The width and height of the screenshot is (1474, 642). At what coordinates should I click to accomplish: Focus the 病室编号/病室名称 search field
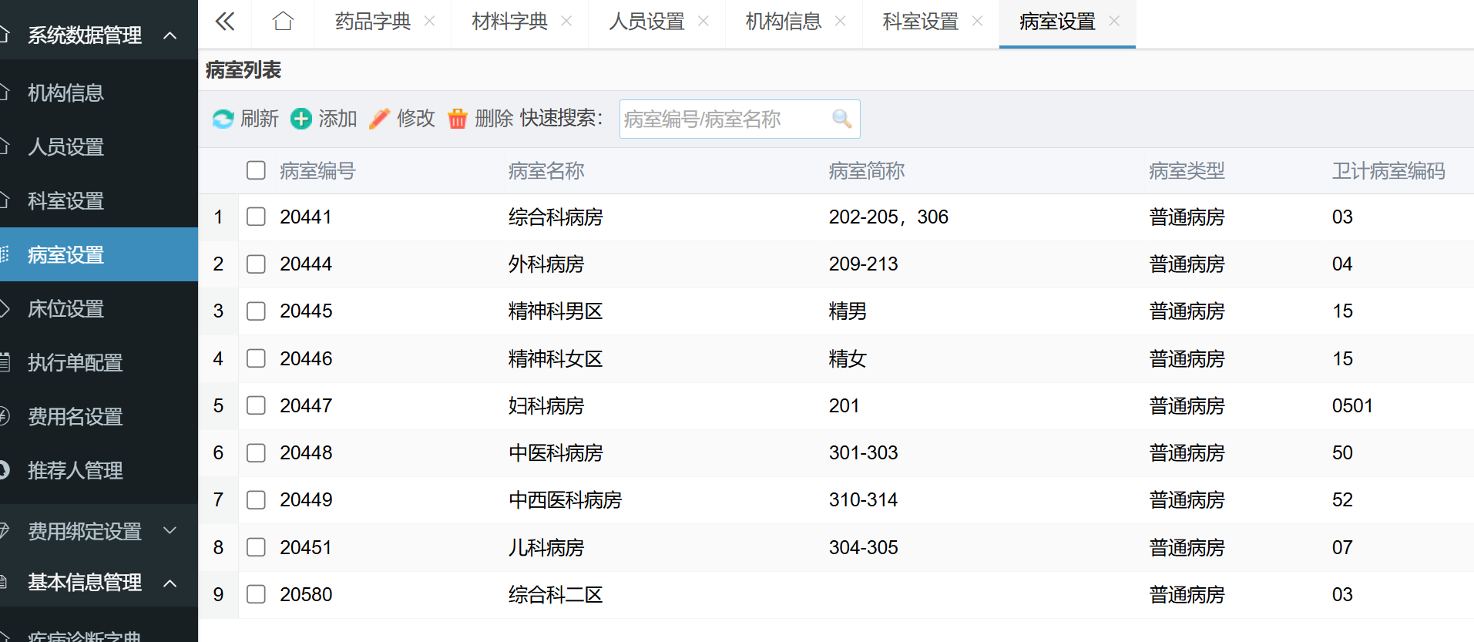click(724, 119)
